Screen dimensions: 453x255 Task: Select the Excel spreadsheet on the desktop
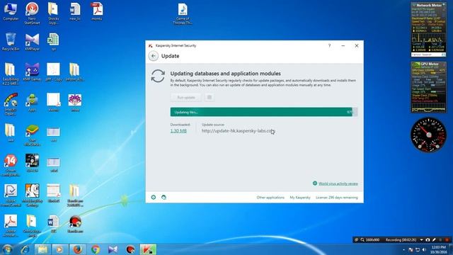(x=54, y=42)
